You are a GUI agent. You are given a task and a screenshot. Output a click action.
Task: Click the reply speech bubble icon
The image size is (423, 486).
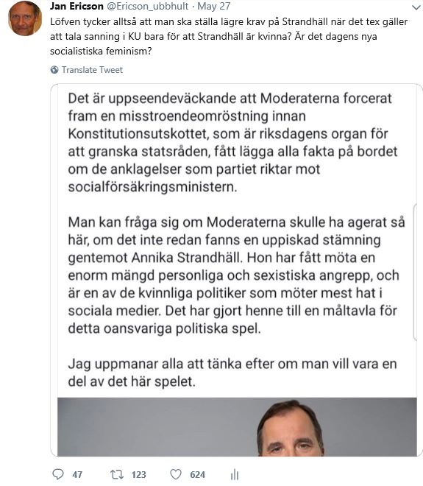coord(58,474)
